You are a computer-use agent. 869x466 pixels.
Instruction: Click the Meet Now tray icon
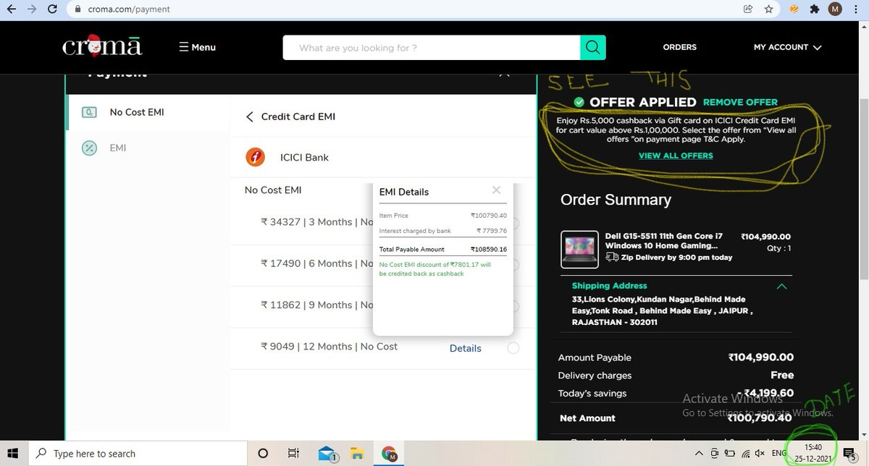click(x=715, y=453)
